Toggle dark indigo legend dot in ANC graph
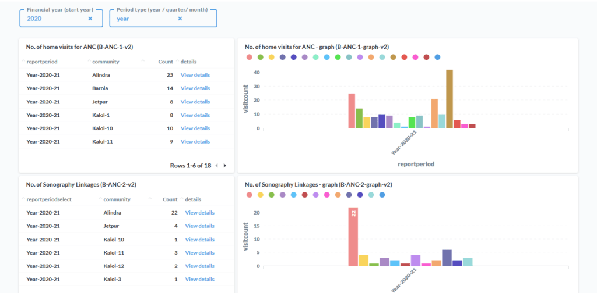This screenshot has height=293, width=597. (x=294, y=58)
